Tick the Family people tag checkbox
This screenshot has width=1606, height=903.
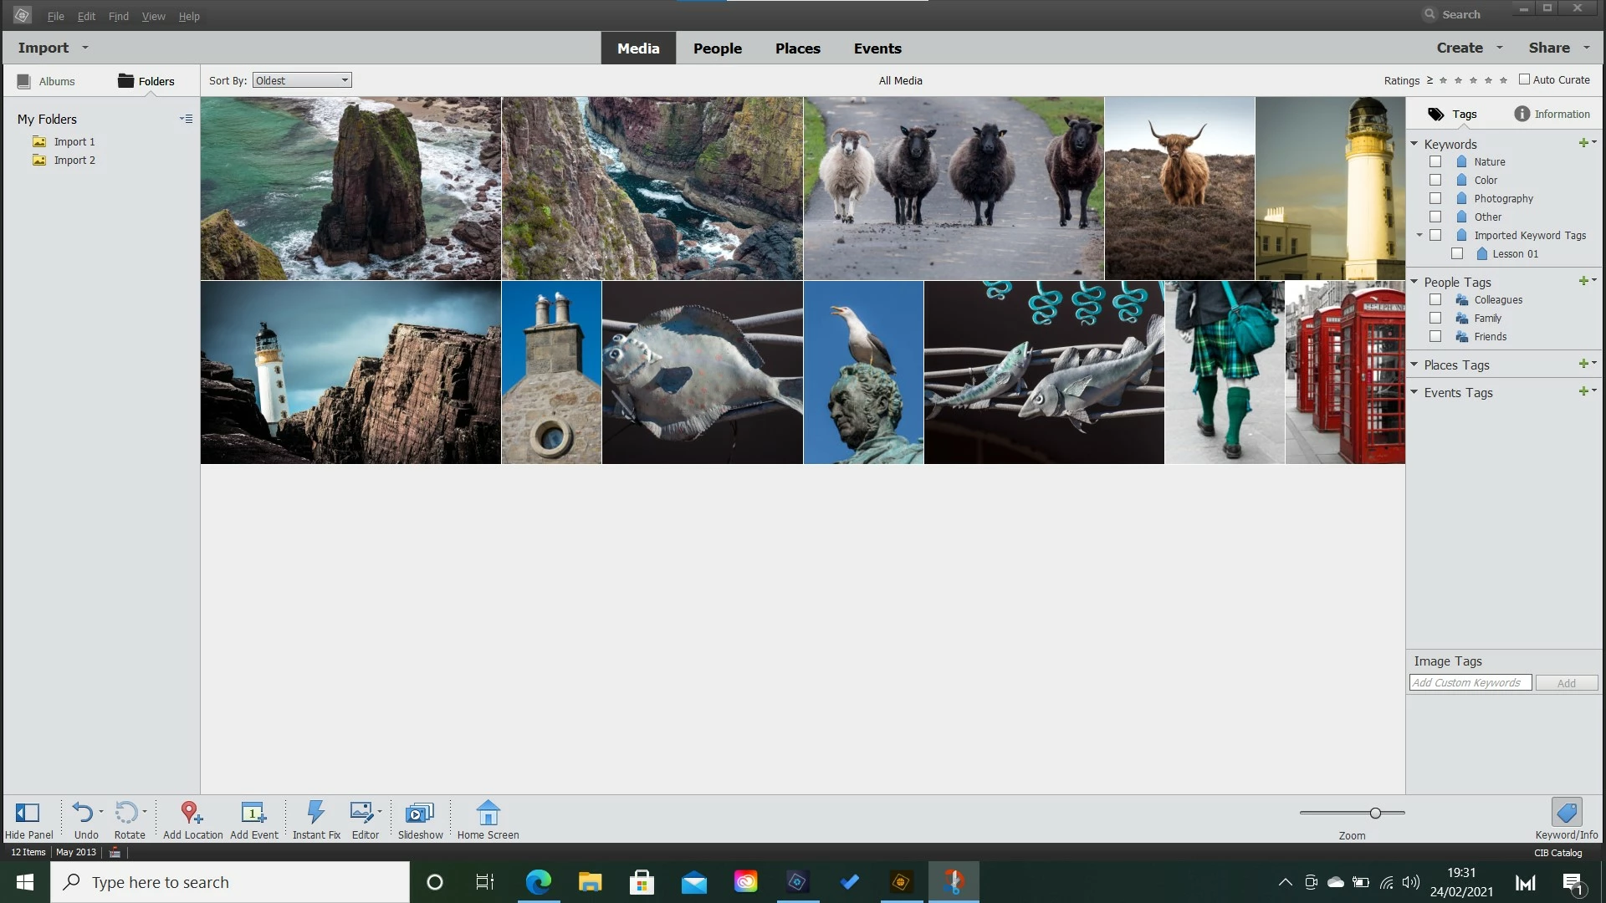(x=1435, y=319)
